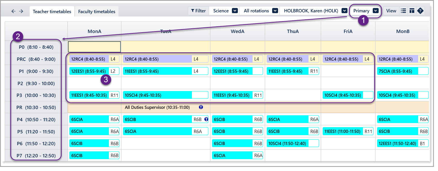Go back with the left arrow
The image size is (438, 171).
tap(13, 11)
